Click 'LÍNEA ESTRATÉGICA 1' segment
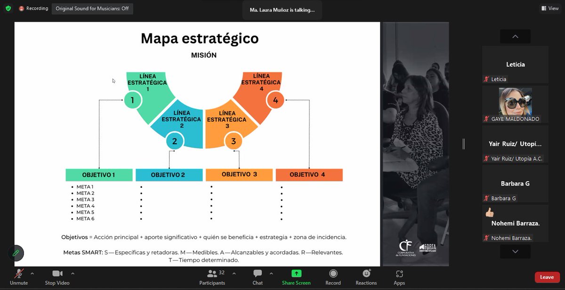Screen dimensions: 565x290 tap(147, 82)
